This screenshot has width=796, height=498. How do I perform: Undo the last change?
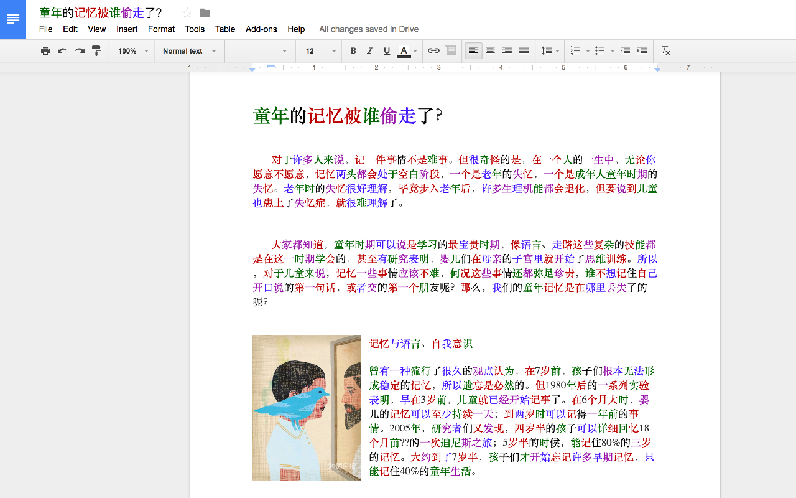[x=62, y=50]
